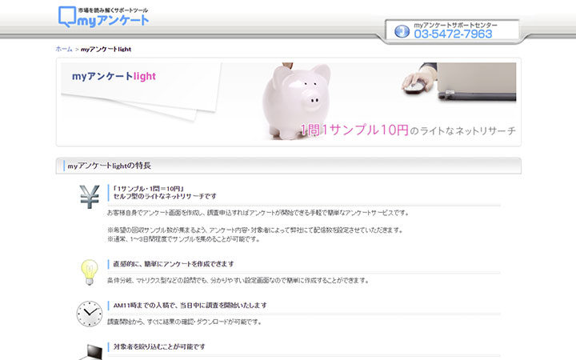The height and width of the screenshot is (360, 576).
Task: Click the myアンケートlight breadcrumb text
Action: pos(106,50)
